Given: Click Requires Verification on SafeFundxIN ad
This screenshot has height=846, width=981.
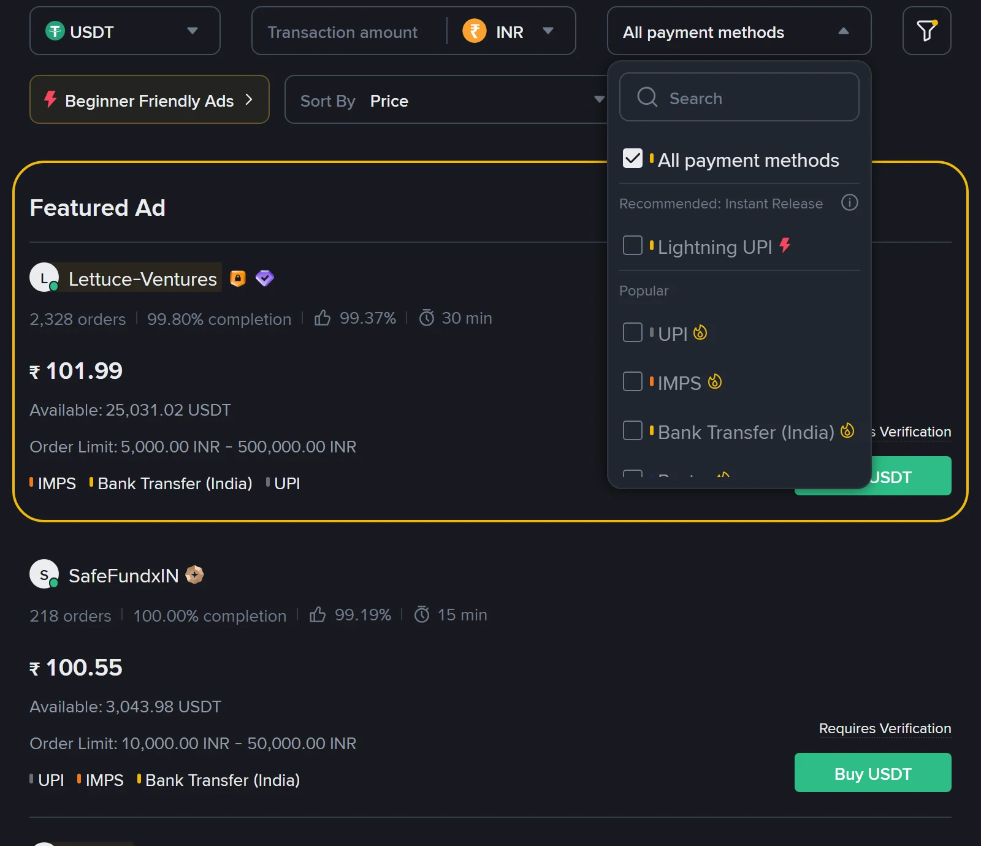Looking at the screenshot, I should click(x=885, y=728).
